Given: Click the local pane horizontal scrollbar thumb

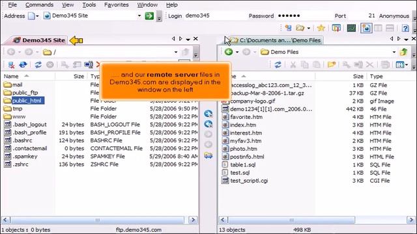Looking at the screenshot, I should pyautogui.click(x=291, y=220).
